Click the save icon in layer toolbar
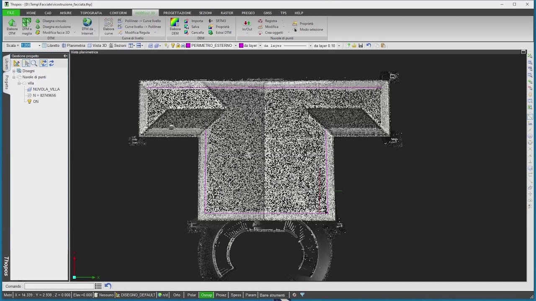The image size is (536, 301). point(361,46)
